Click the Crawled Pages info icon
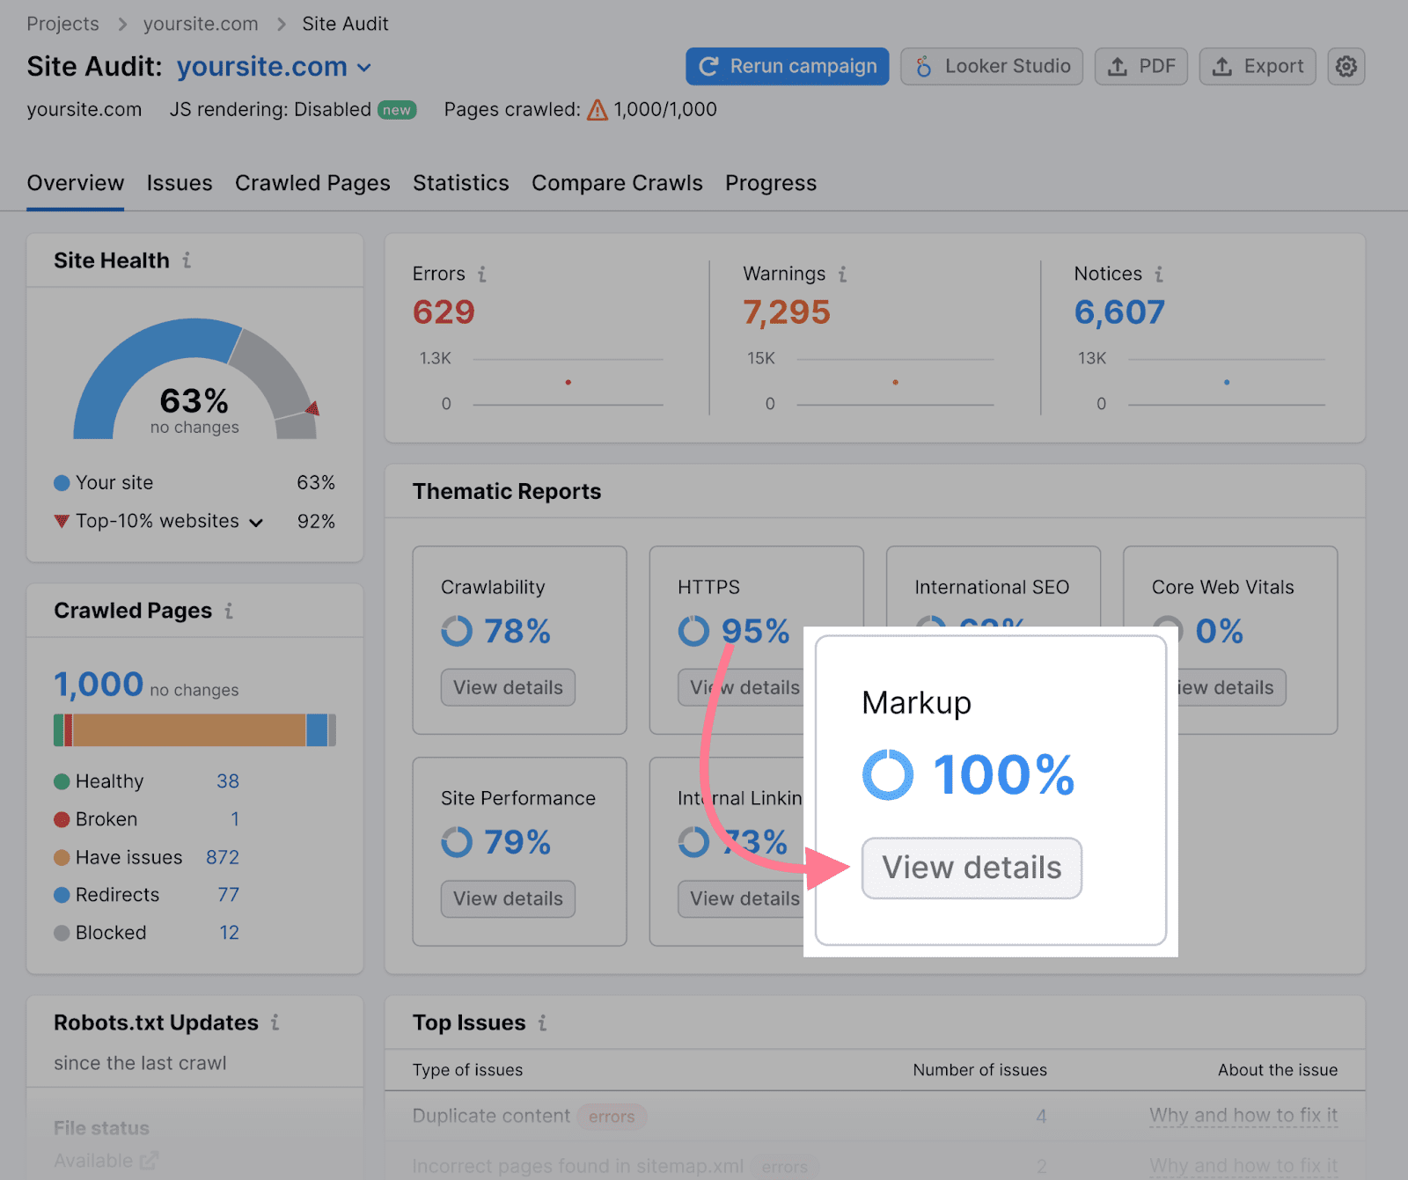 (229, 611)
